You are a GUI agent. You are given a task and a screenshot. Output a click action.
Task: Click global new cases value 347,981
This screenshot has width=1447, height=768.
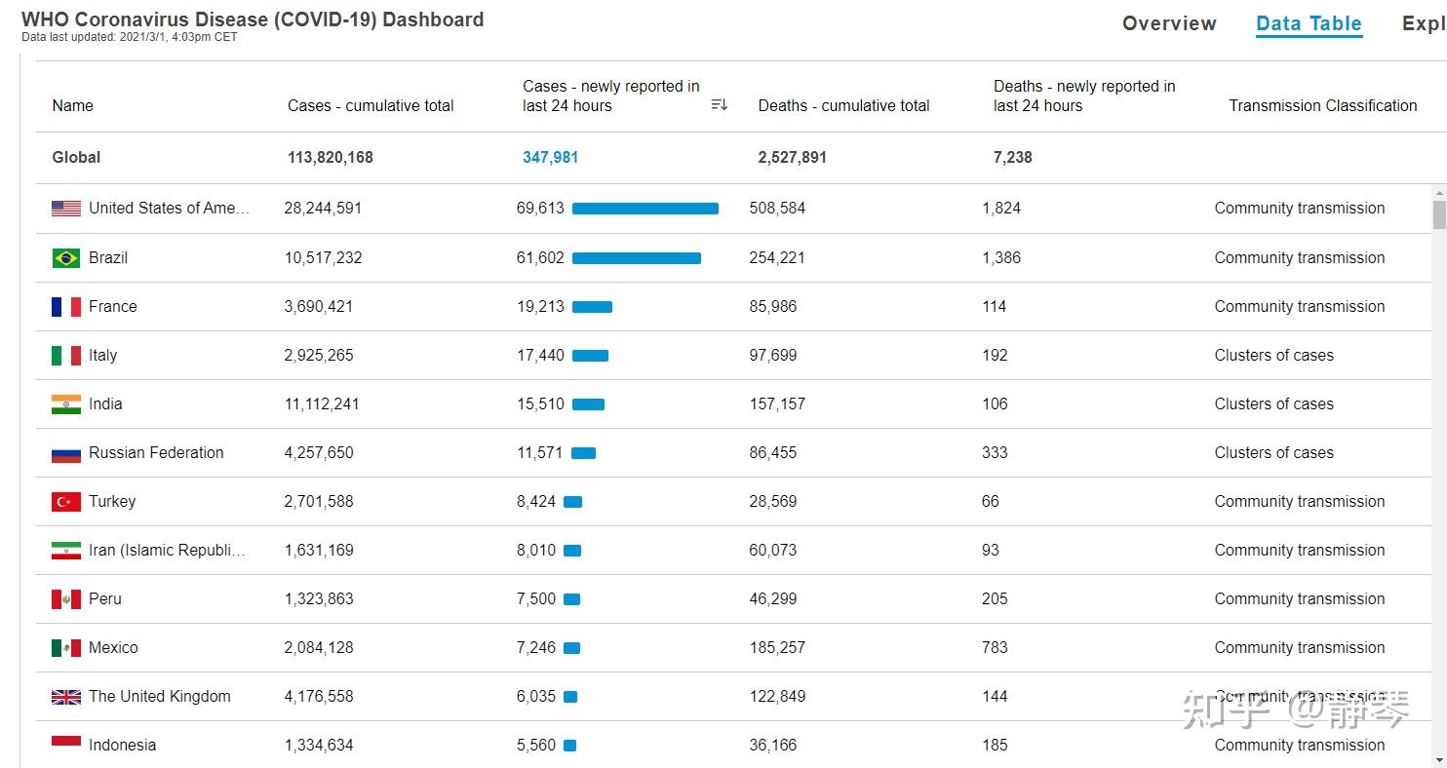click(x=550, y=157)
